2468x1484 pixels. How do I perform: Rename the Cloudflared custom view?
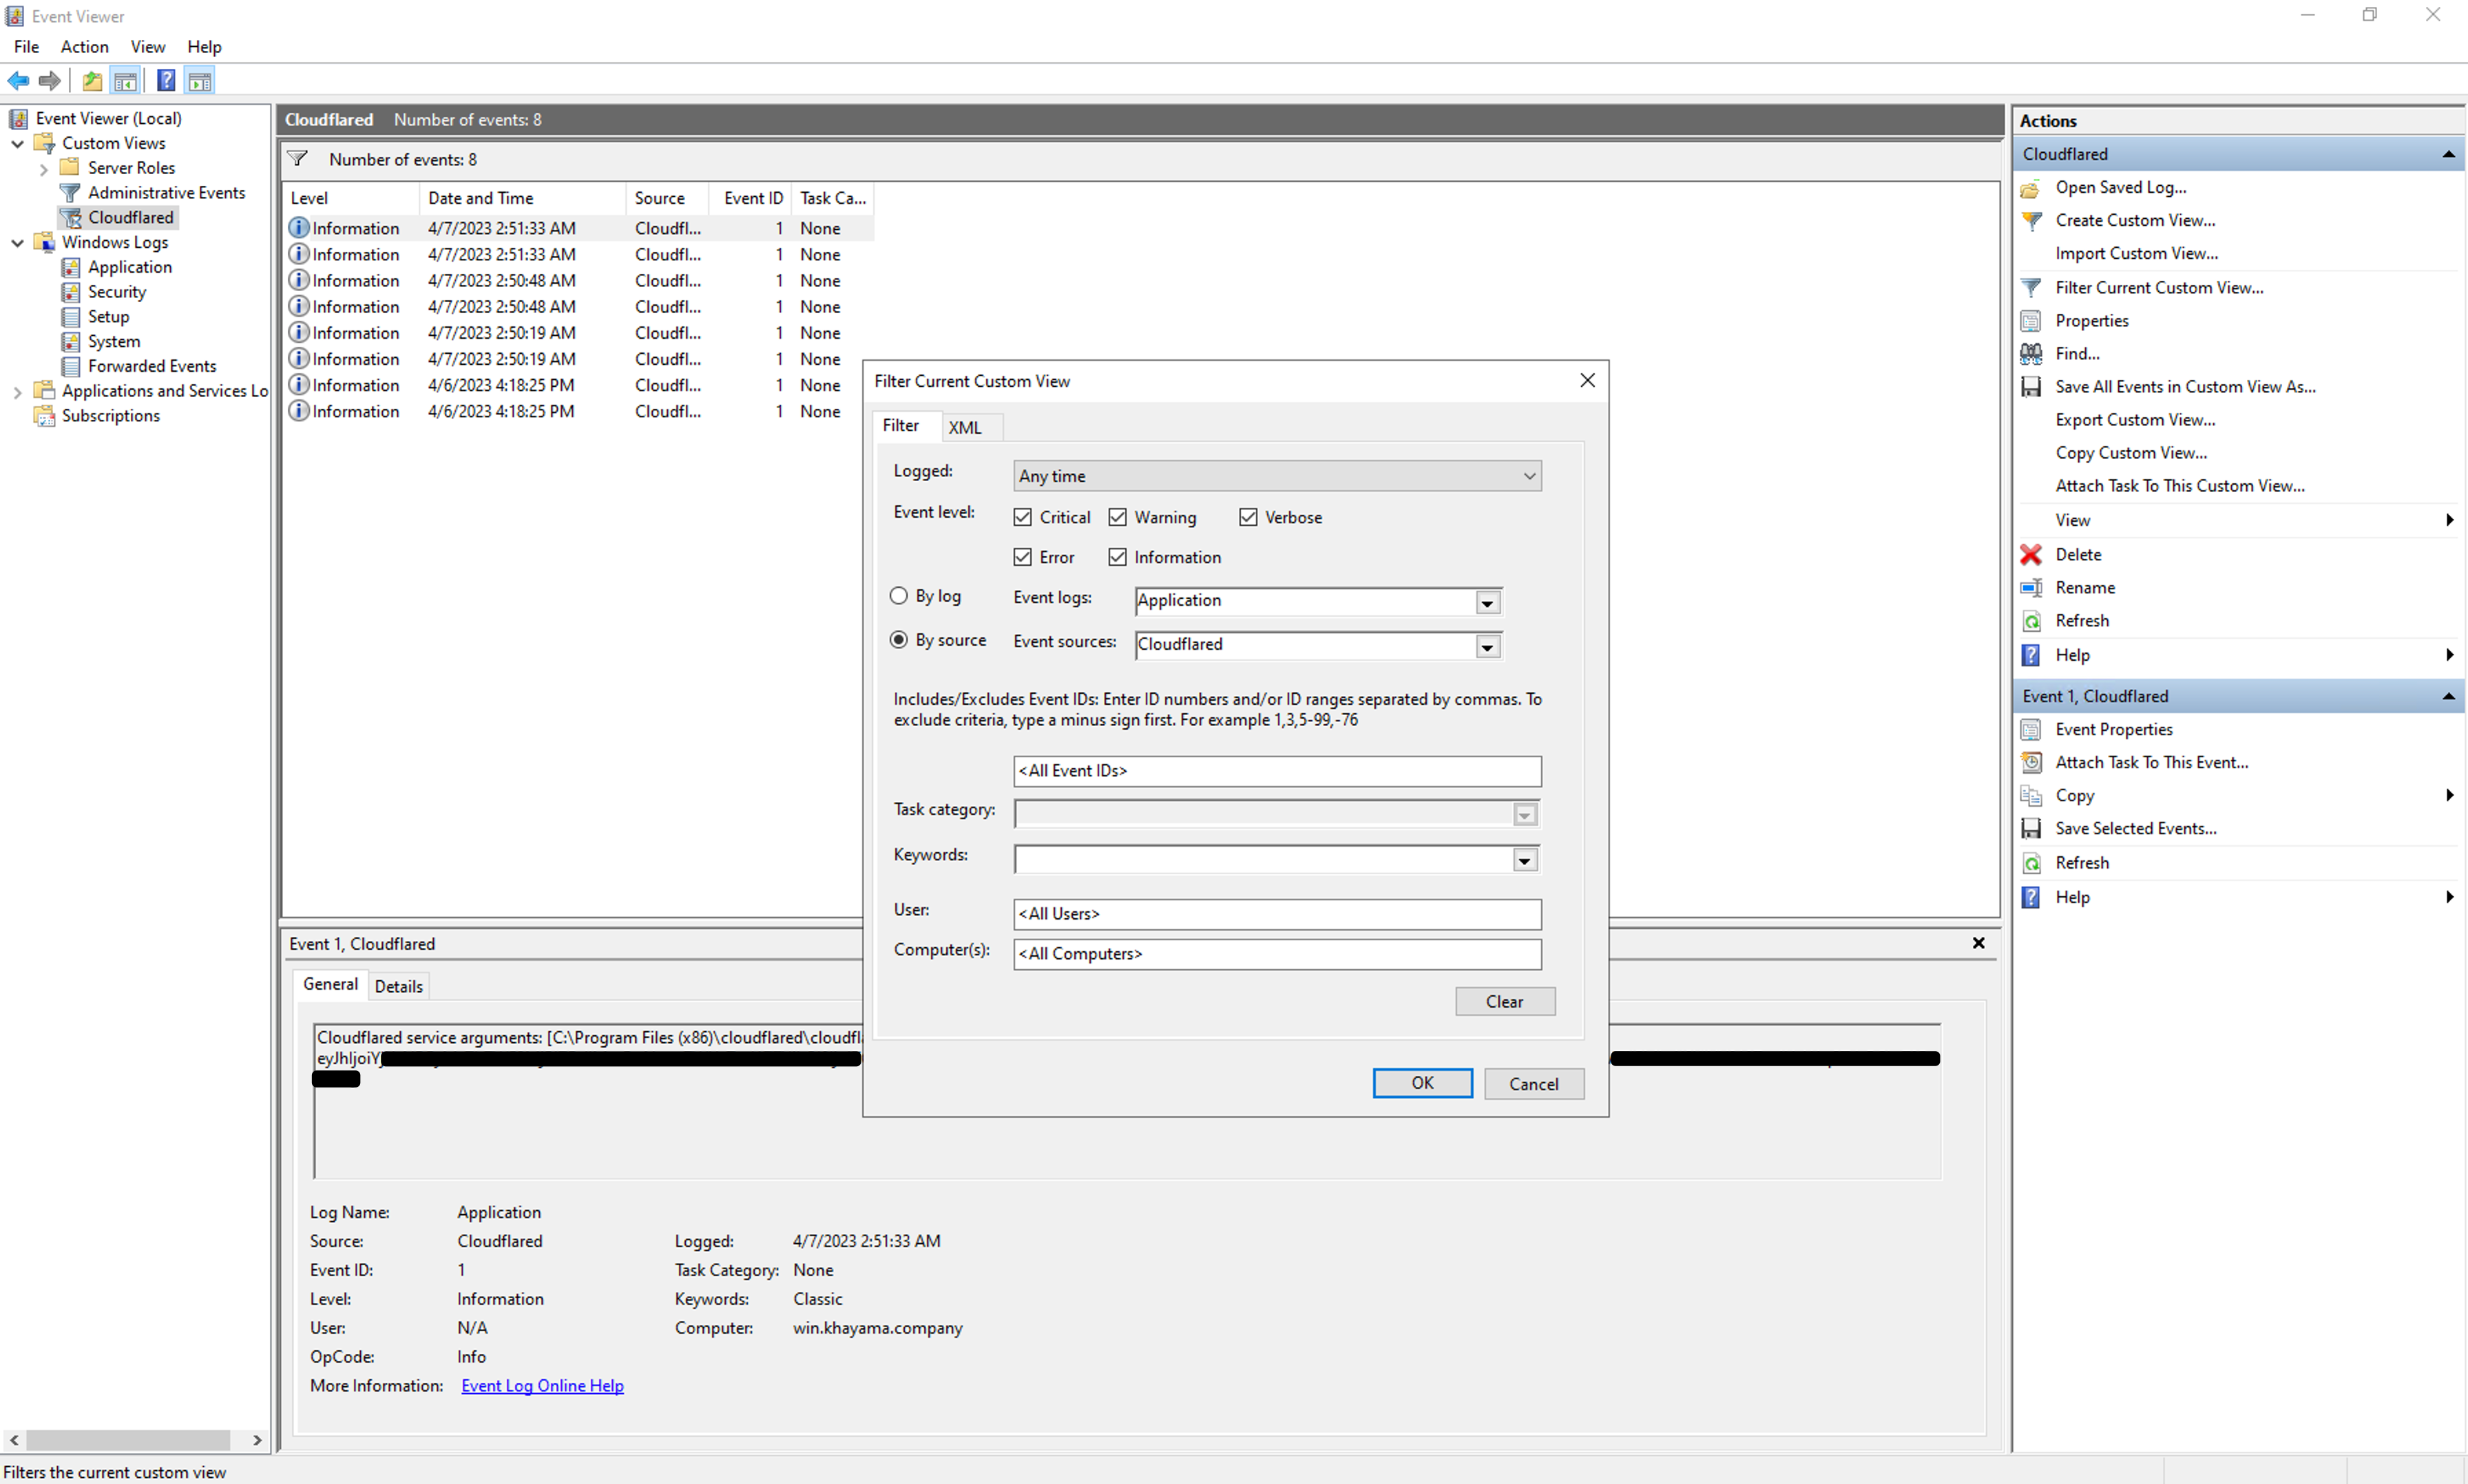2086,587
